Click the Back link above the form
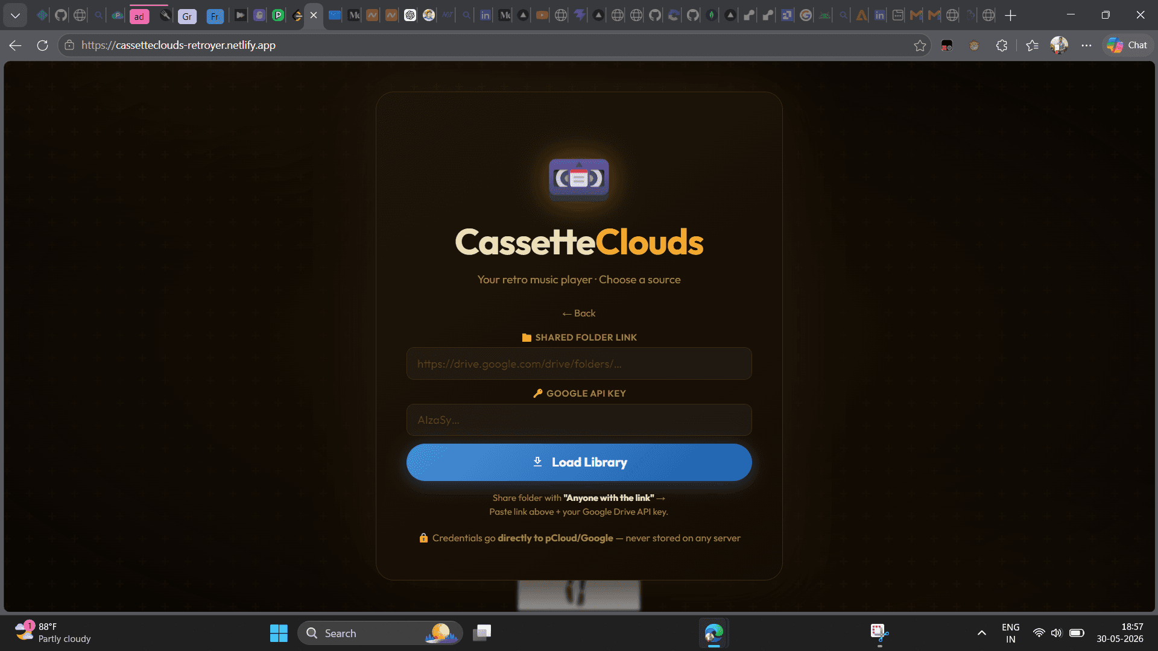The height and width of the screenshot is (651, 1158). (x=579, y=313)
